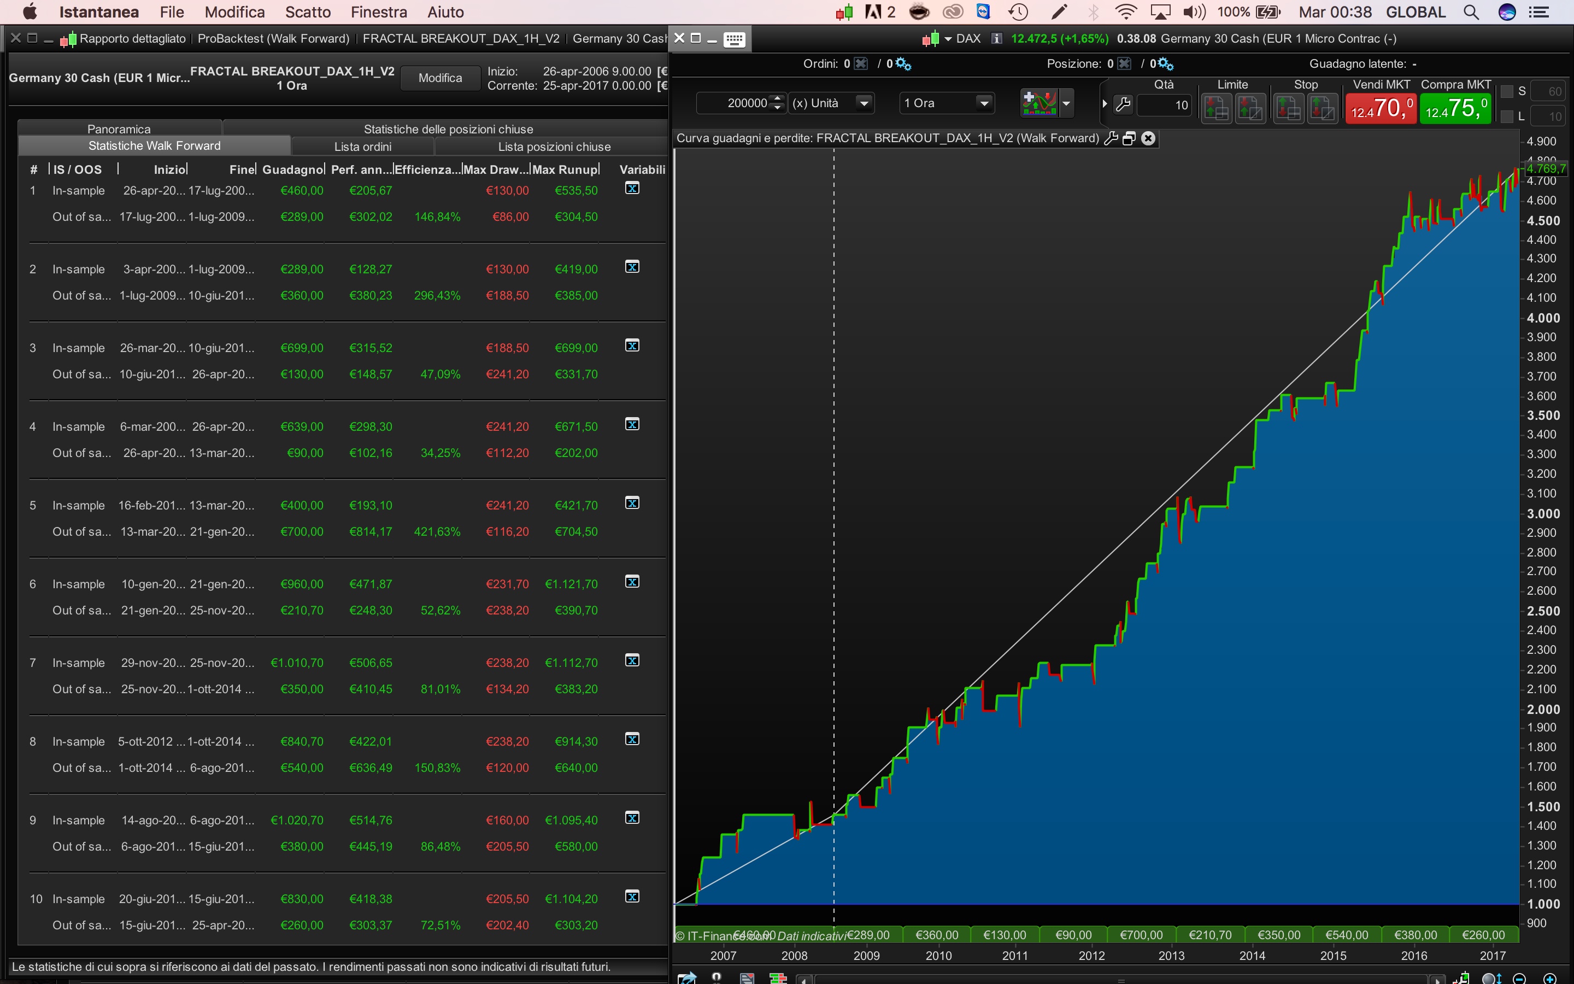1574x984 pixels.
Task: Enable the S checkbox
Action: click(1506, 92)
